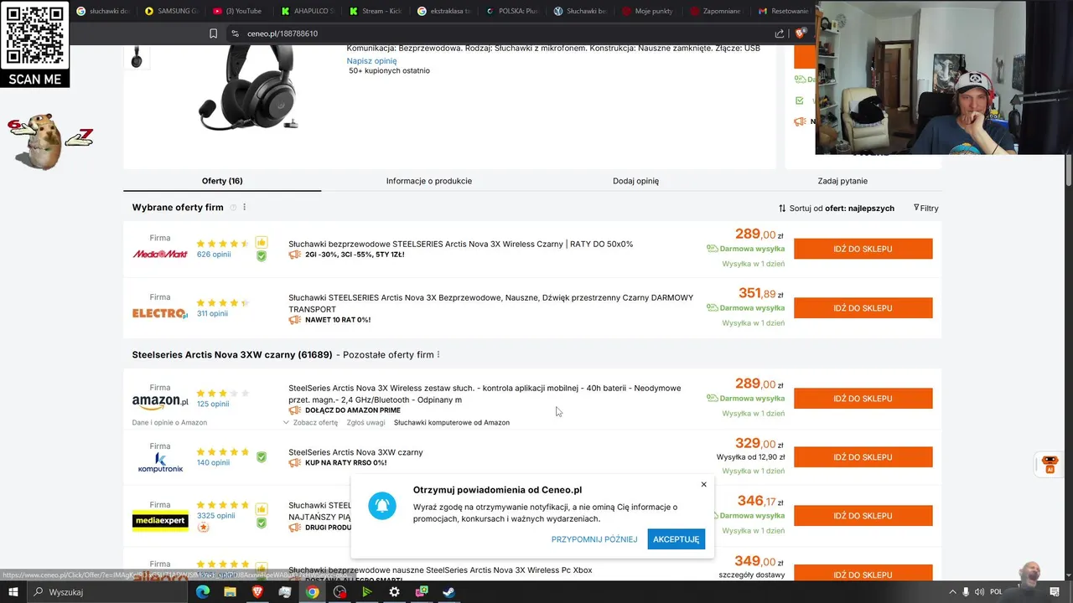Click IDŹ DO SKLEPU for Komputronik offer
Image resolution: width=1073 pixels, height=603 pixels.
(x=863, y=457)
